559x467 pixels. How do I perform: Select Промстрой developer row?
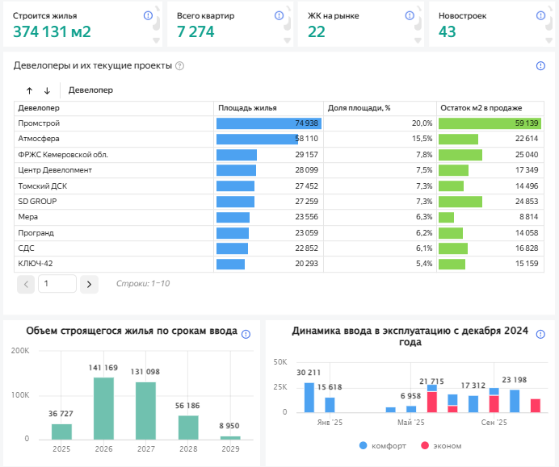click(279, 123)
